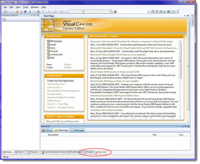Expand the Find combo box dropdown arrow
Viewport: 200px width, 164px height.
click(x=148, y=12)
